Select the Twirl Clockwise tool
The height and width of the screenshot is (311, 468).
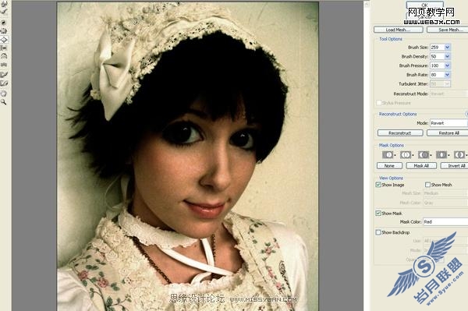pyautogui.click(x=4, y=23)
